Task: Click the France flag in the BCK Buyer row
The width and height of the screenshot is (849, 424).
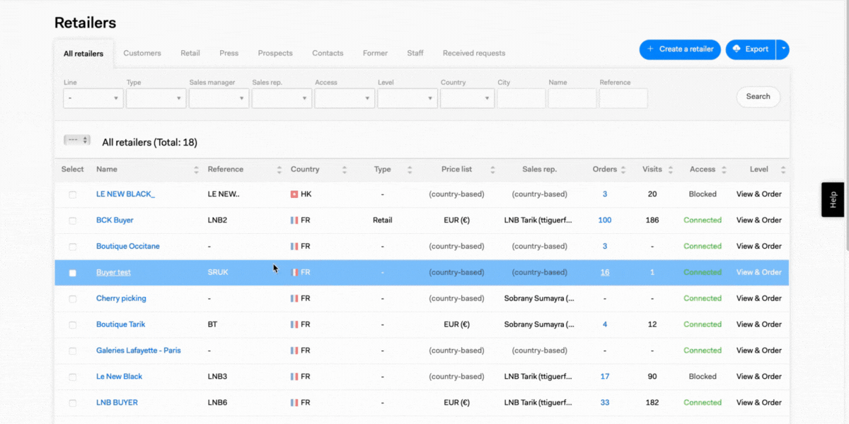Action: coord(294,220)
